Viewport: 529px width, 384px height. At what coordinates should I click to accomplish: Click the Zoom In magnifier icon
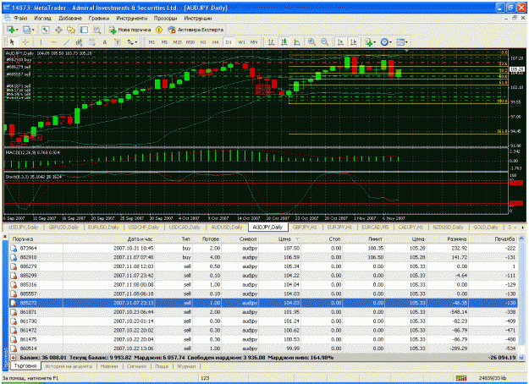312,42
